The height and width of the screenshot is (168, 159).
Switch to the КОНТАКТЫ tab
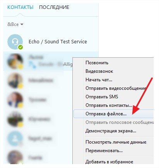(x=21, y=7)
